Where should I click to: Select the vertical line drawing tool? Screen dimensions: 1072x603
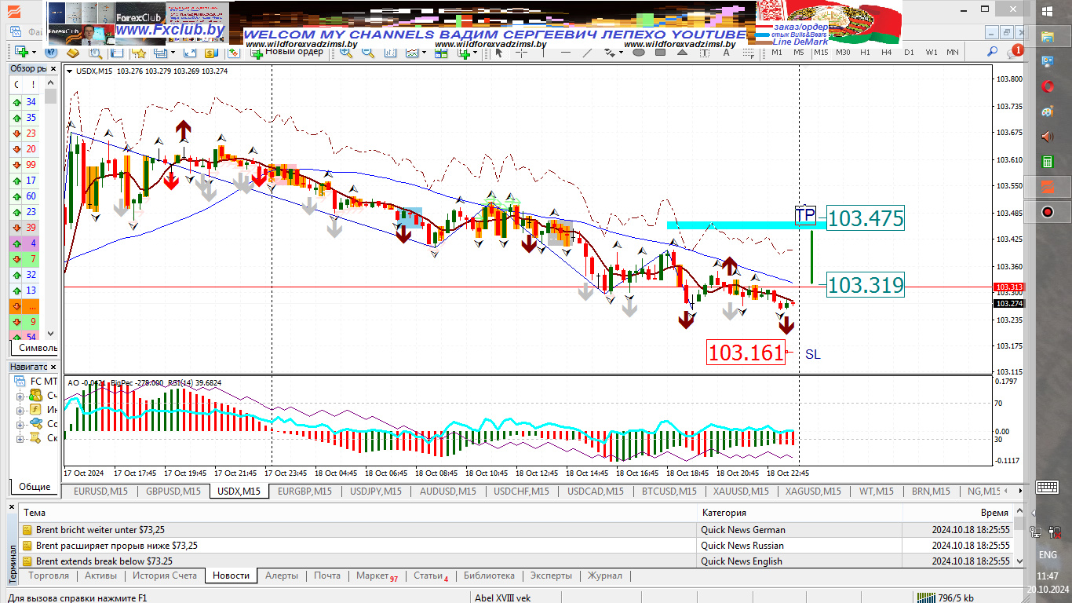tap(543, 53)
